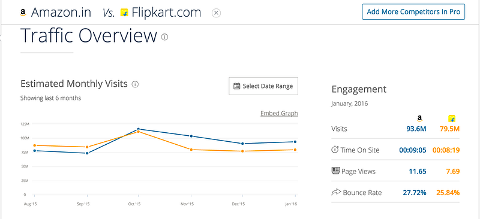The height and width of the screenshot is (219, 480).
Task: Click the Bounce Rate arrow icon
Action: pos(336,192)
